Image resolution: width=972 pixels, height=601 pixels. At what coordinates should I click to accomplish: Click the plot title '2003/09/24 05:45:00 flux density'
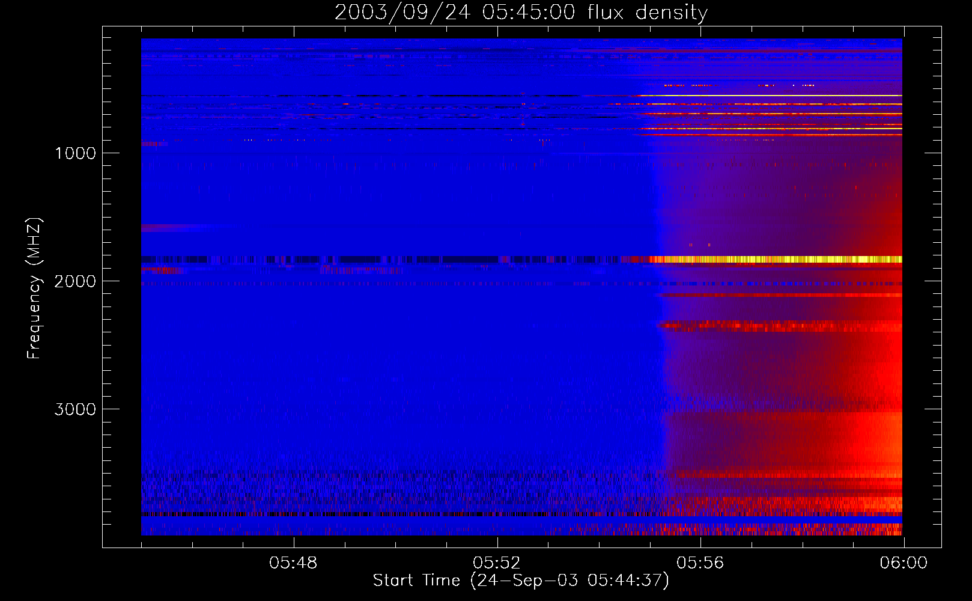[x=521, y=12]
